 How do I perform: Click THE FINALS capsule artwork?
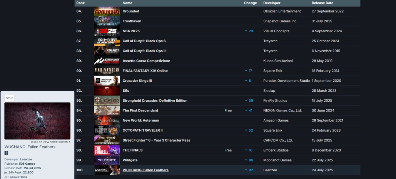click(107, 150)
